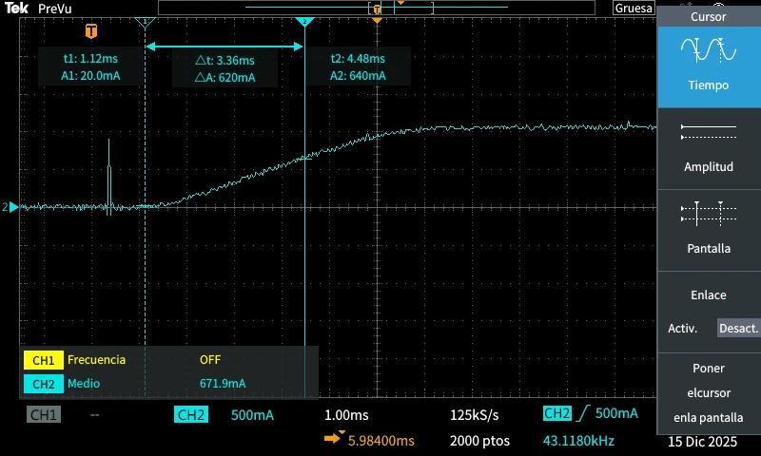The image size is (761, 456).
Task: Click the '125kS/s' sample rate
Action: [x=474, y=415]
